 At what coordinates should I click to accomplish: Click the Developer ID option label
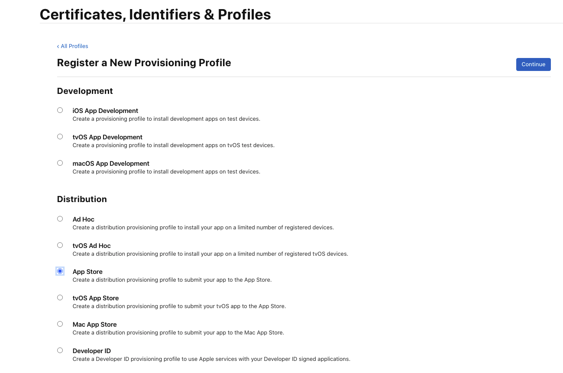pyautogui.click(x=91, y=351)
